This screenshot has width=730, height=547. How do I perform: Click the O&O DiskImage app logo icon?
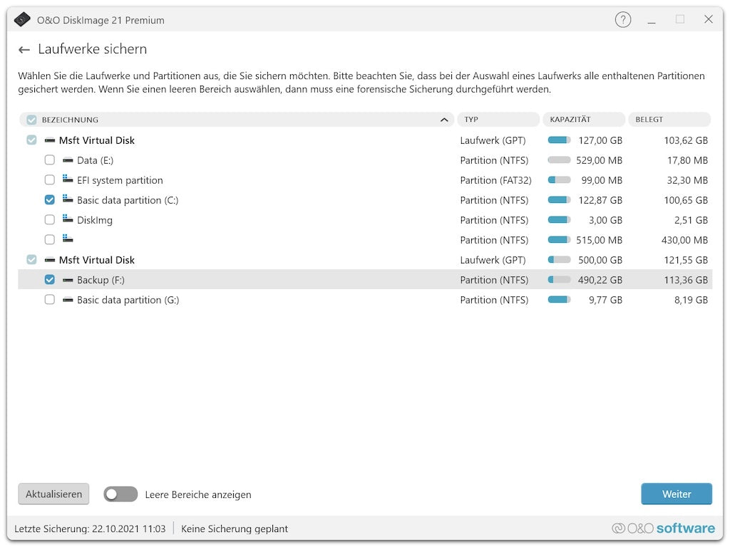[22, 20]
